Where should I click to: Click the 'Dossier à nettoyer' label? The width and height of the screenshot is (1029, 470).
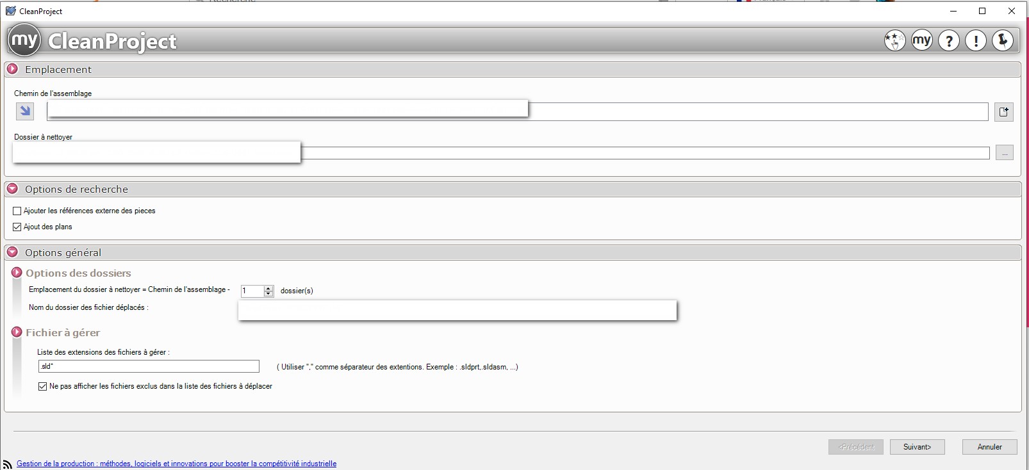pyautogui.click(x=44, y=137)
